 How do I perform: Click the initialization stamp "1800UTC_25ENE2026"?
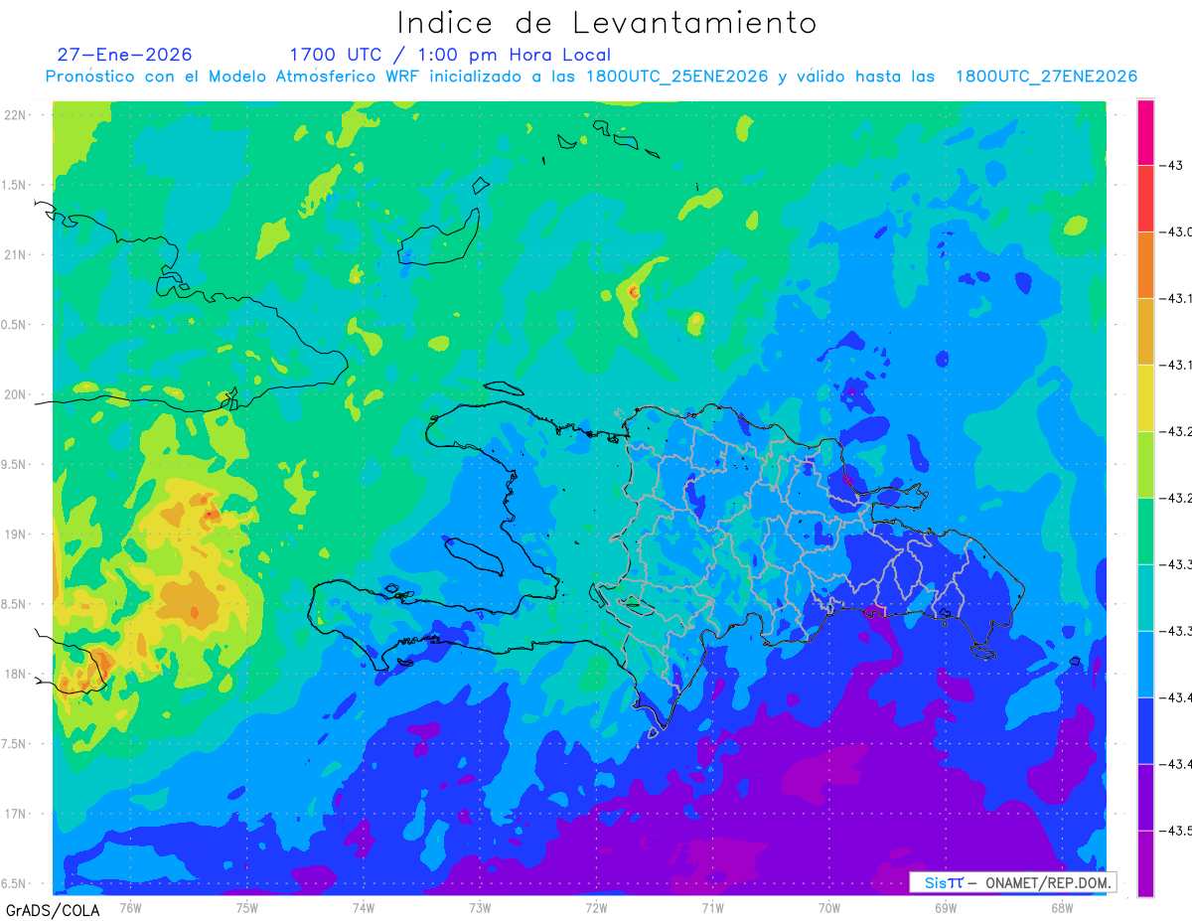[676, 77]
